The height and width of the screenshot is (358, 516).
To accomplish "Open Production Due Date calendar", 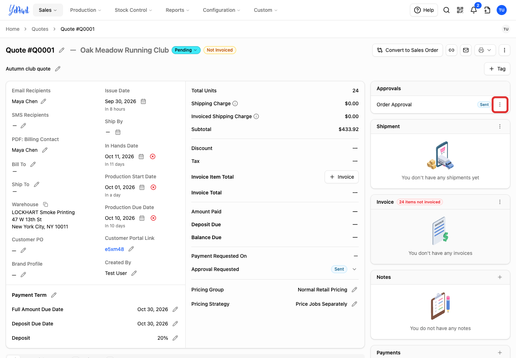I will (142, 218).
